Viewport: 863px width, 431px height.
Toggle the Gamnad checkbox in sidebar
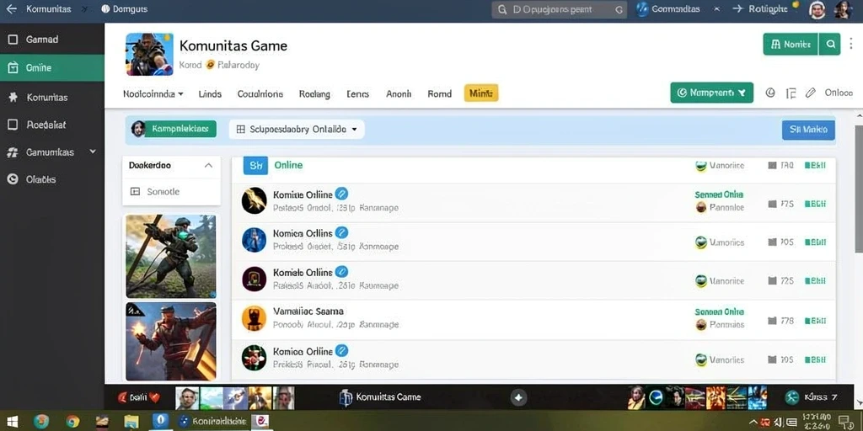pos(13,40)
